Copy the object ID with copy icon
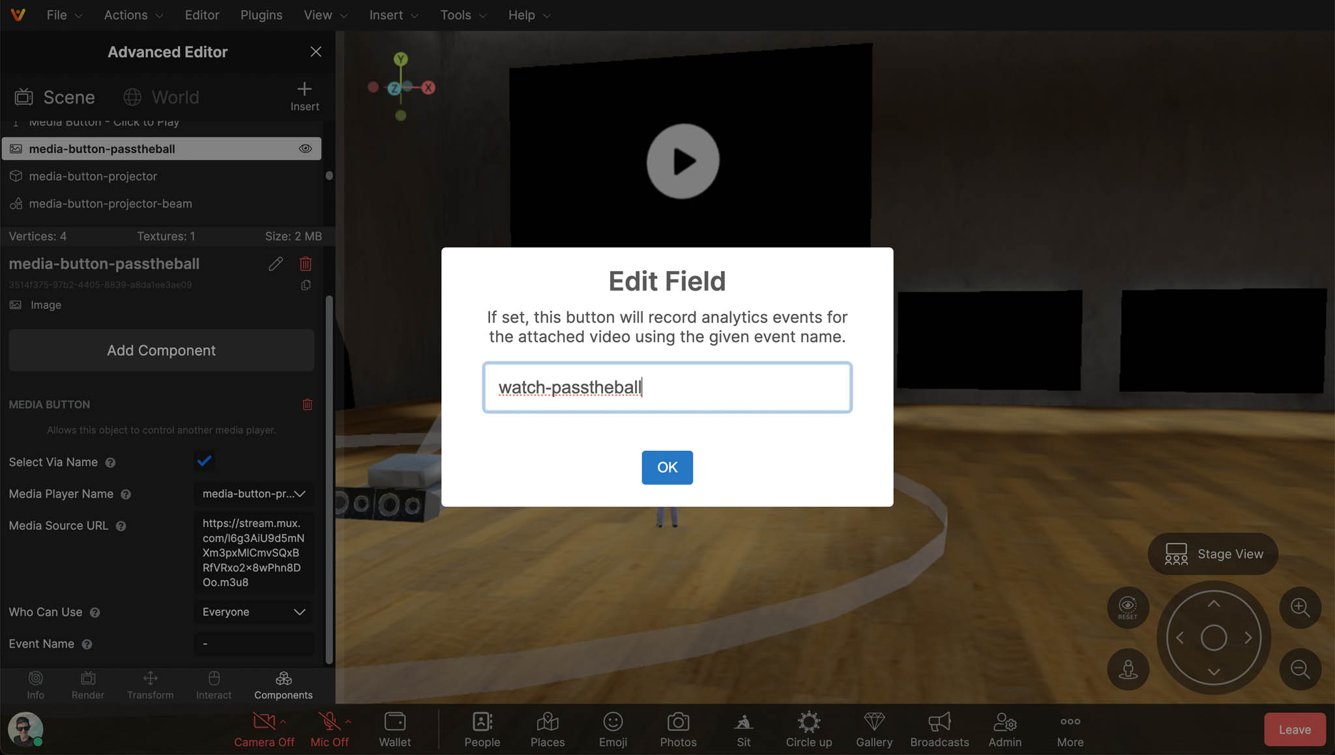Viewport: 1335px width, 755px height. [x=305, y=285]
